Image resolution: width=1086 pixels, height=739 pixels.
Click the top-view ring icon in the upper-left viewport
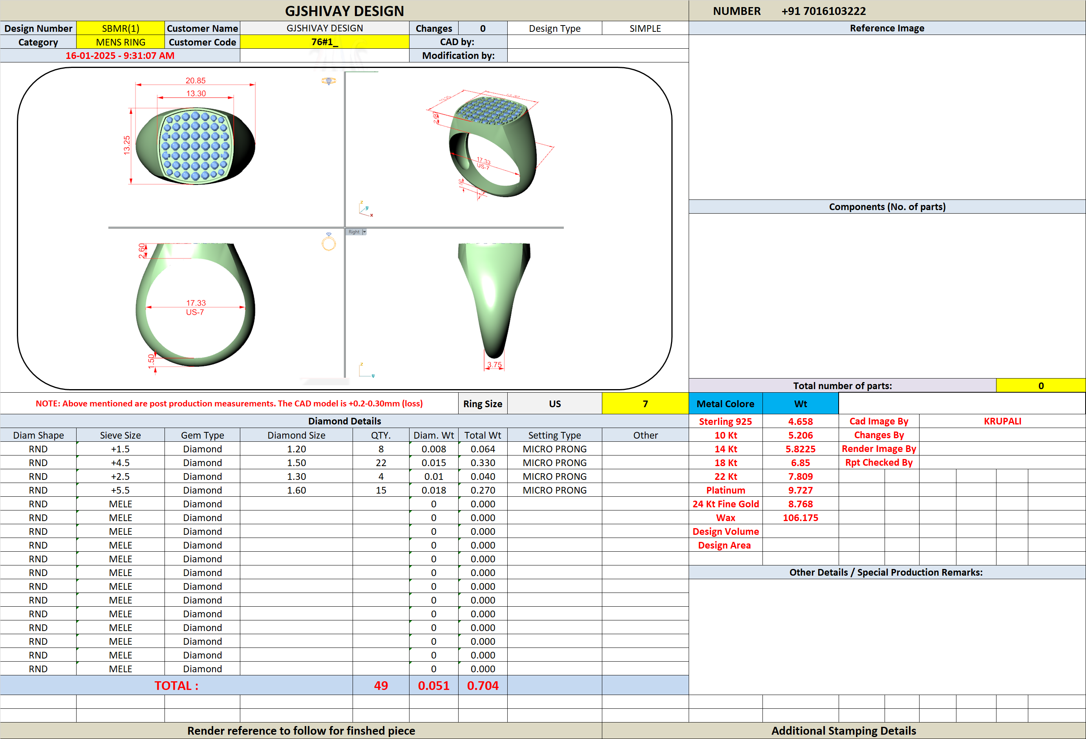(329, 81)
